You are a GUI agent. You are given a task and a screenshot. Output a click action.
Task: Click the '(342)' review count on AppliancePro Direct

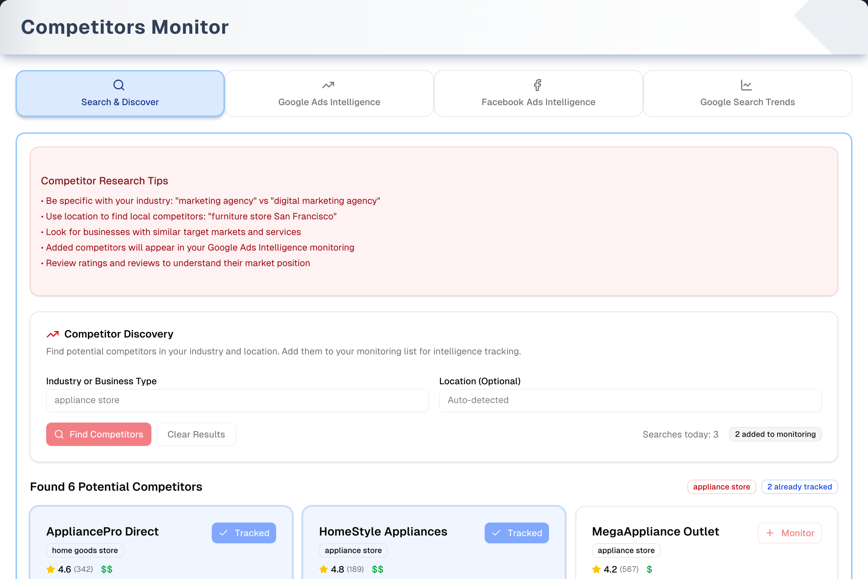[x=83, y=569]
